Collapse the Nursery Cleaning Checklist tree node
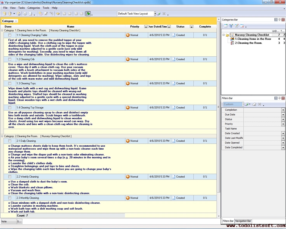Screen dimensions: 286x229 [x=223, y=35]
